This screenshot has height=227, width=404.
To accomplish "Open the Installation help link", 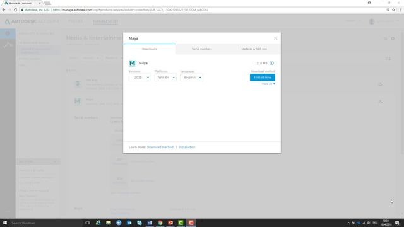I will click(187, 147).
